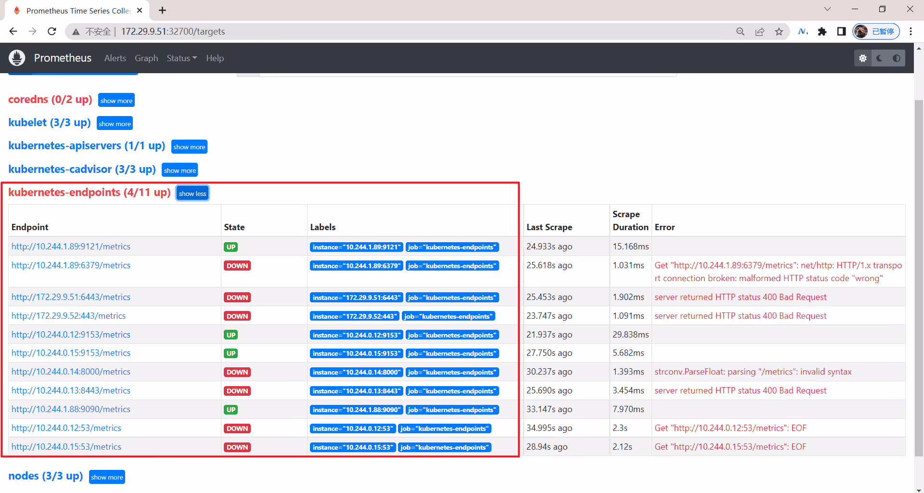Image resolution: width=924 pixels, height=493 pixels.
Task: Go back with browser back arrow
Action: point(13,31)
